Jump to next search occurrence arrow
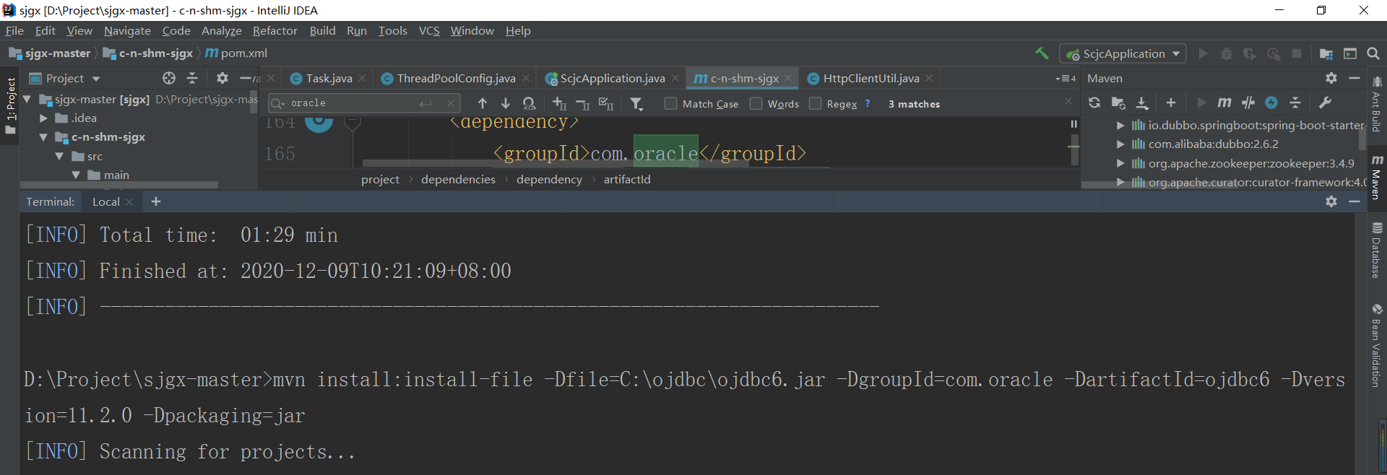1387x475 pixels. click(506, 104)
